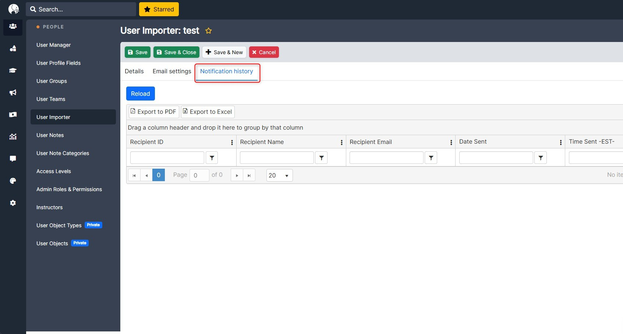Open User Groups menu item
The image size is (623, 334).
point(73,81)
